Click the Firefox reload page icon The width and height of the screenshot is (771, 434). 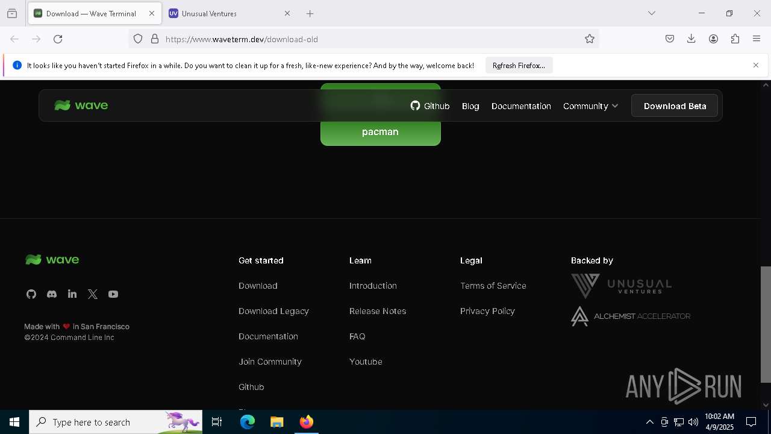[x=58, y=39]
